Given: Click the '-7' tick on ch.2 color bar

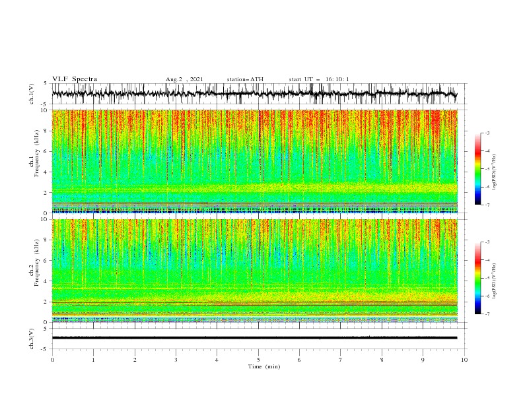Looking at the screenshot, I should (487, 314).
